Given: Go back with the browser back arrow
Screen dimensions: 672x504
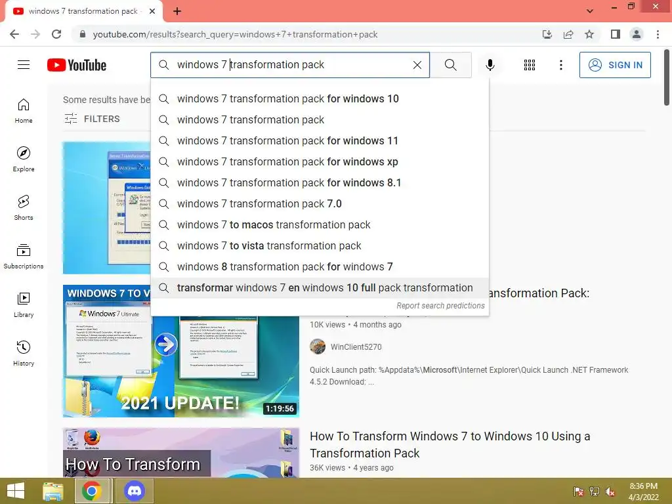Looking at the screenshot, I should coord(14,34).
